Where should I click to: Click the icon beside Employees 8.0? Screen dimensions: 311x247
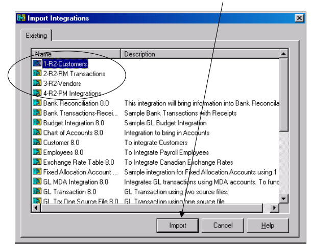click(37, 152)
